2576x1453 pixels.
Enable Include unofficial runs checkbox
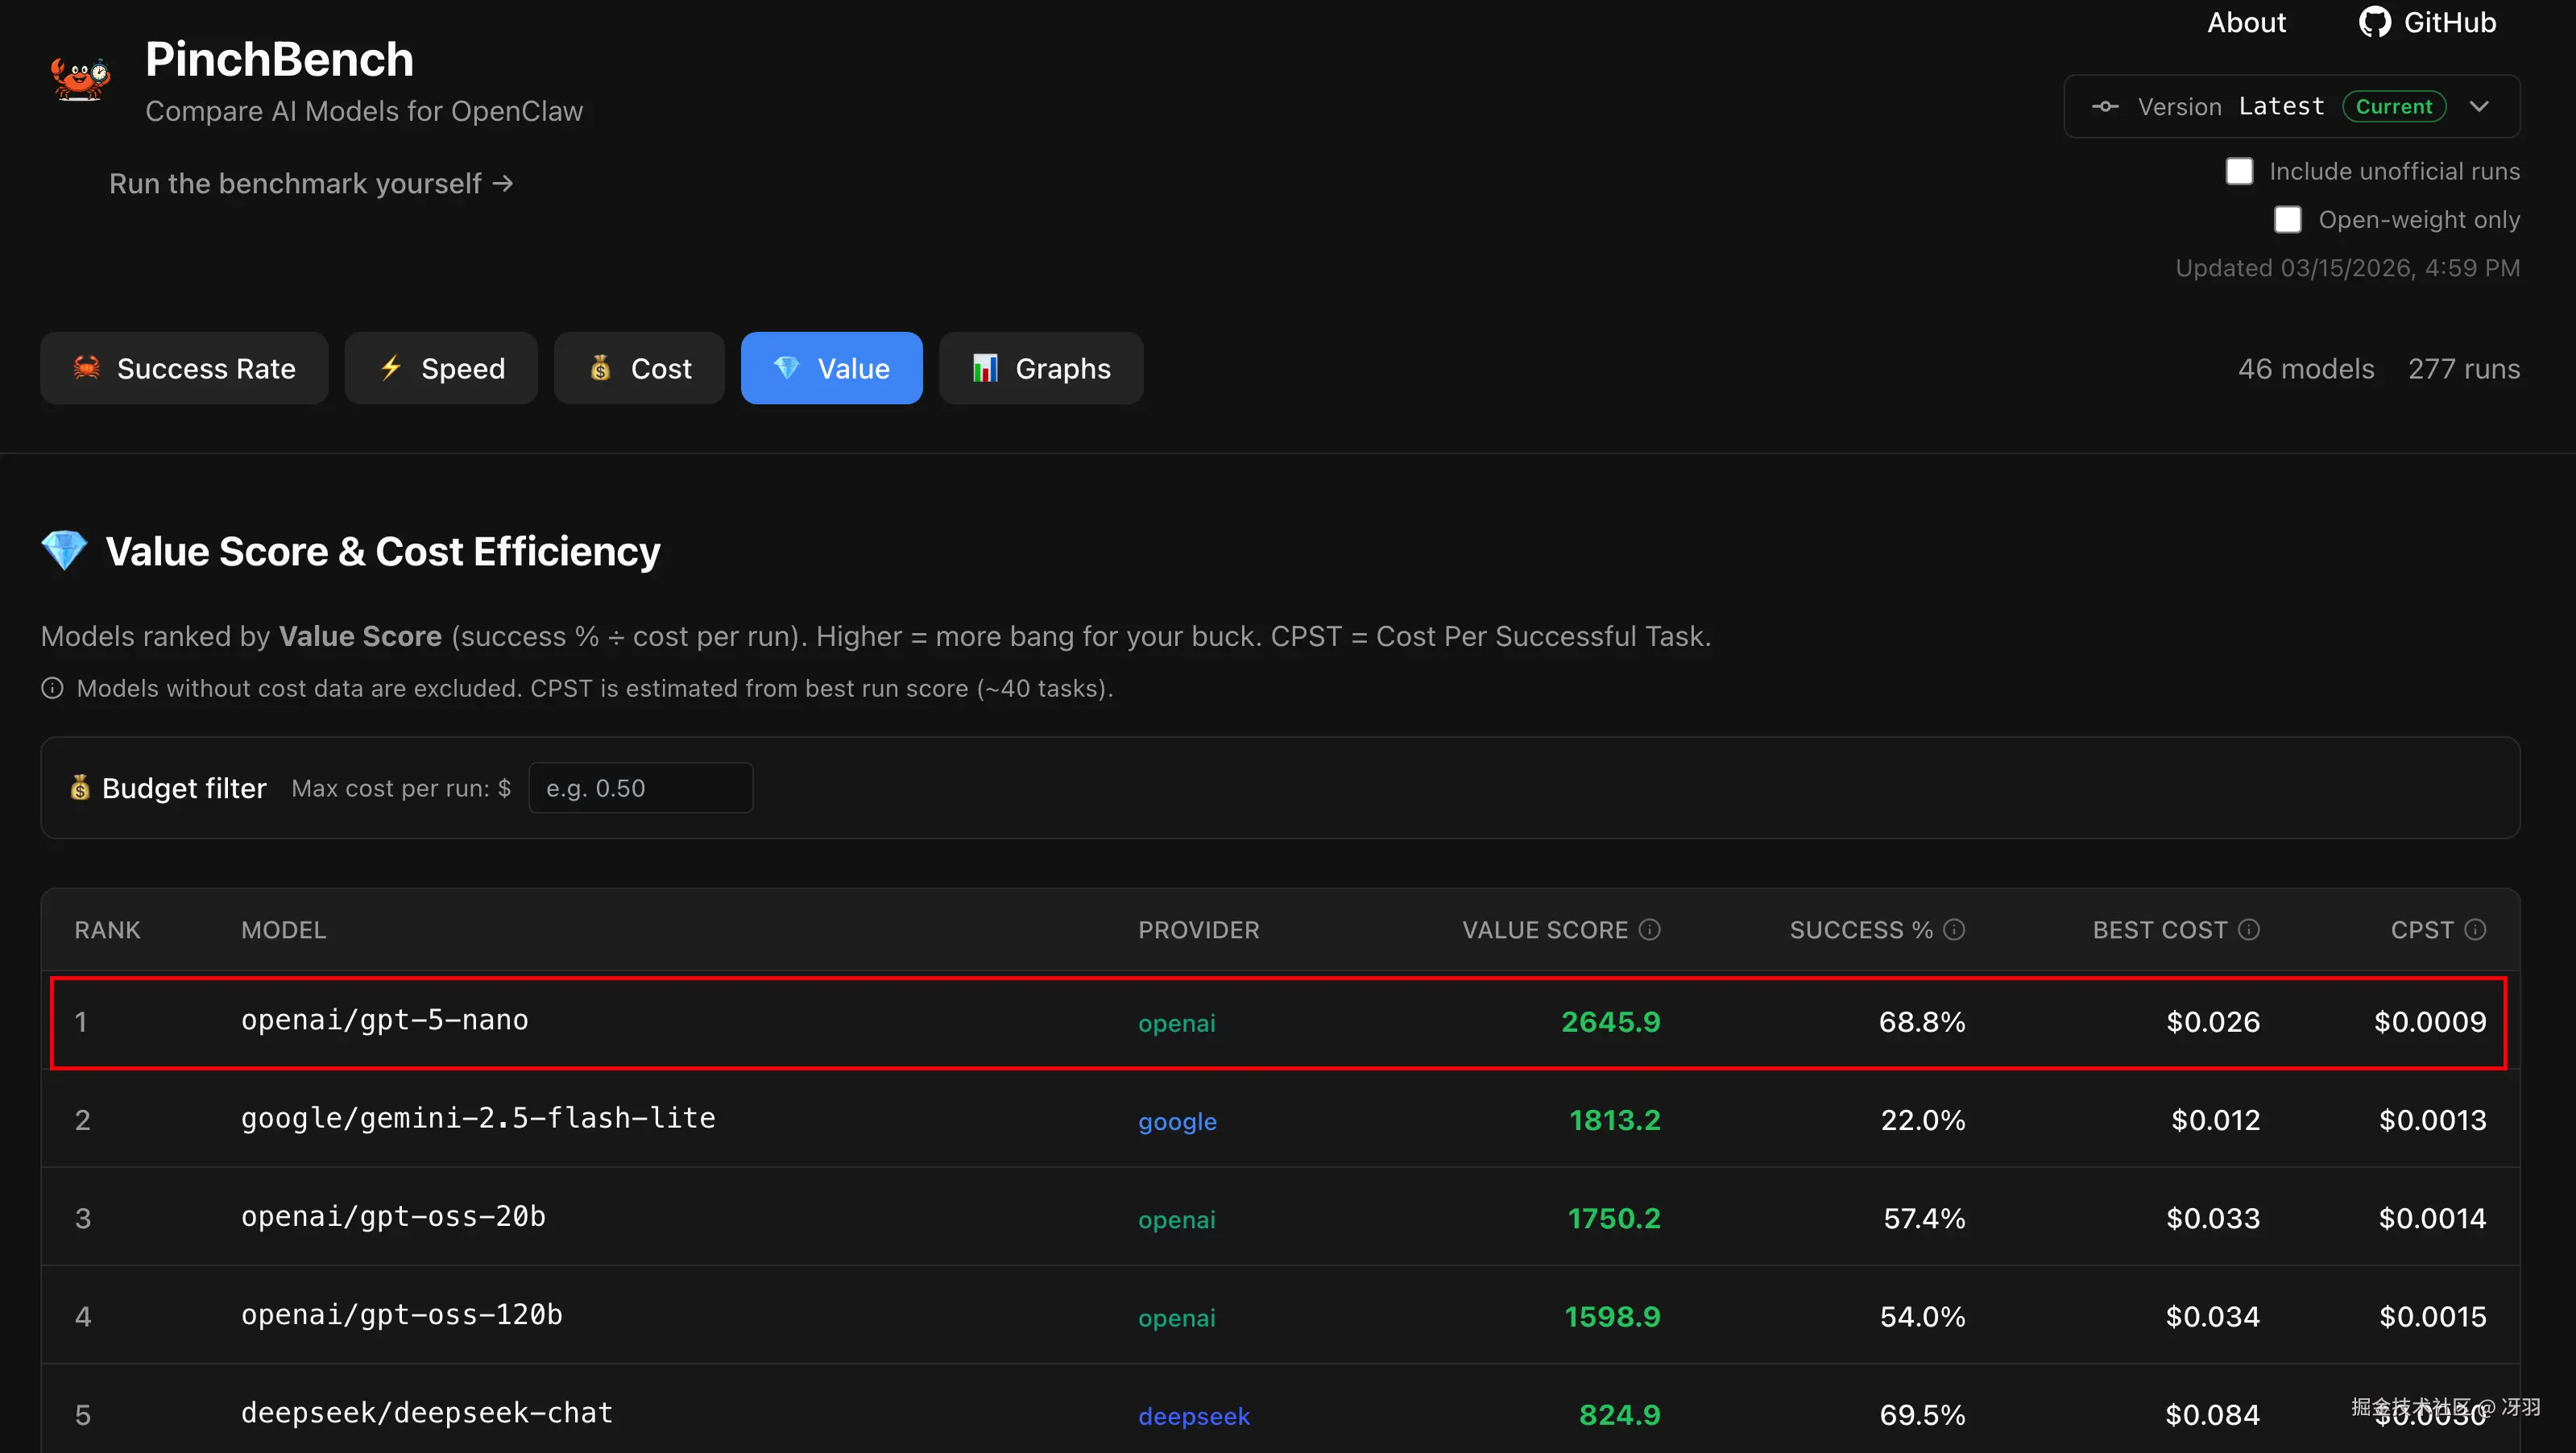coord(2239,171)
